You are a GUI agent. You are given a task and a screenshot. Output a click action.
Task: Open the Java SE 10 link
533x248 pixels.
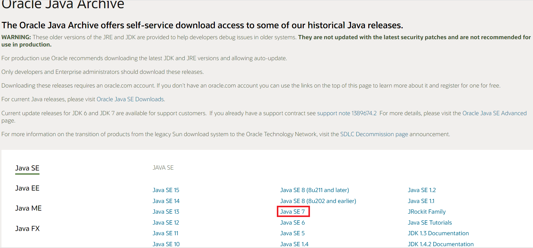tap(166, 244)
